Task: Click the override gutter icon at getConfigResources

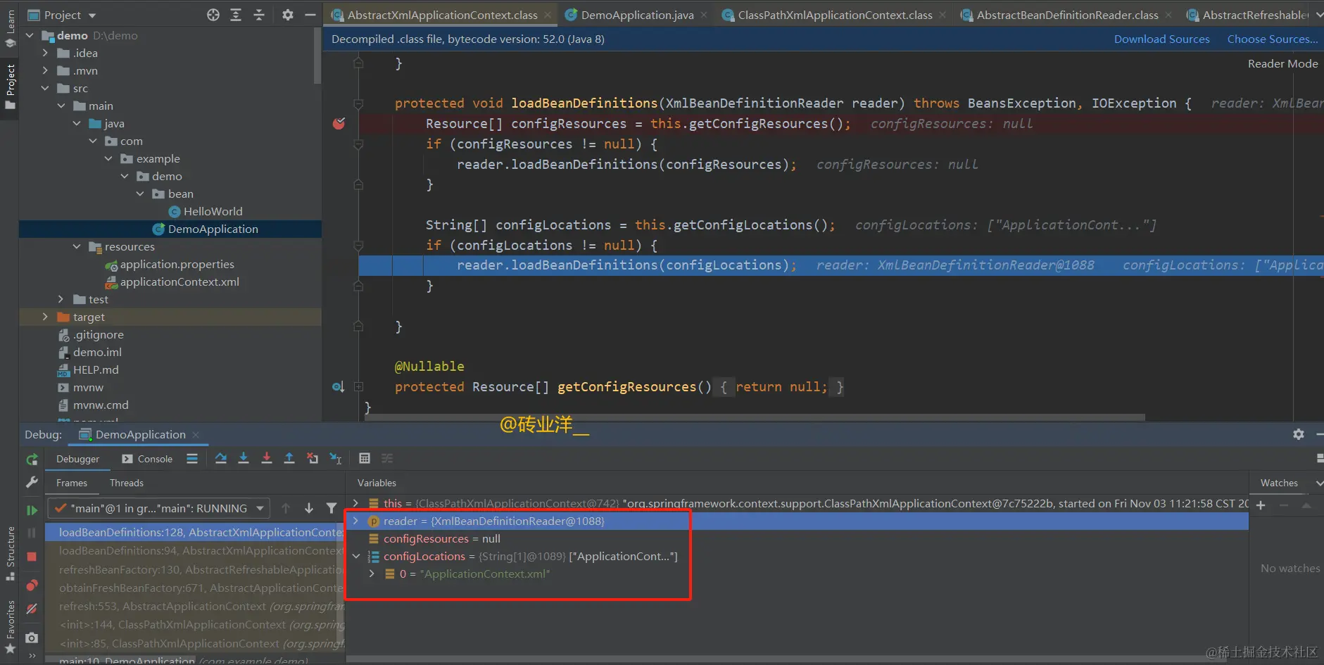Action: 338,386
